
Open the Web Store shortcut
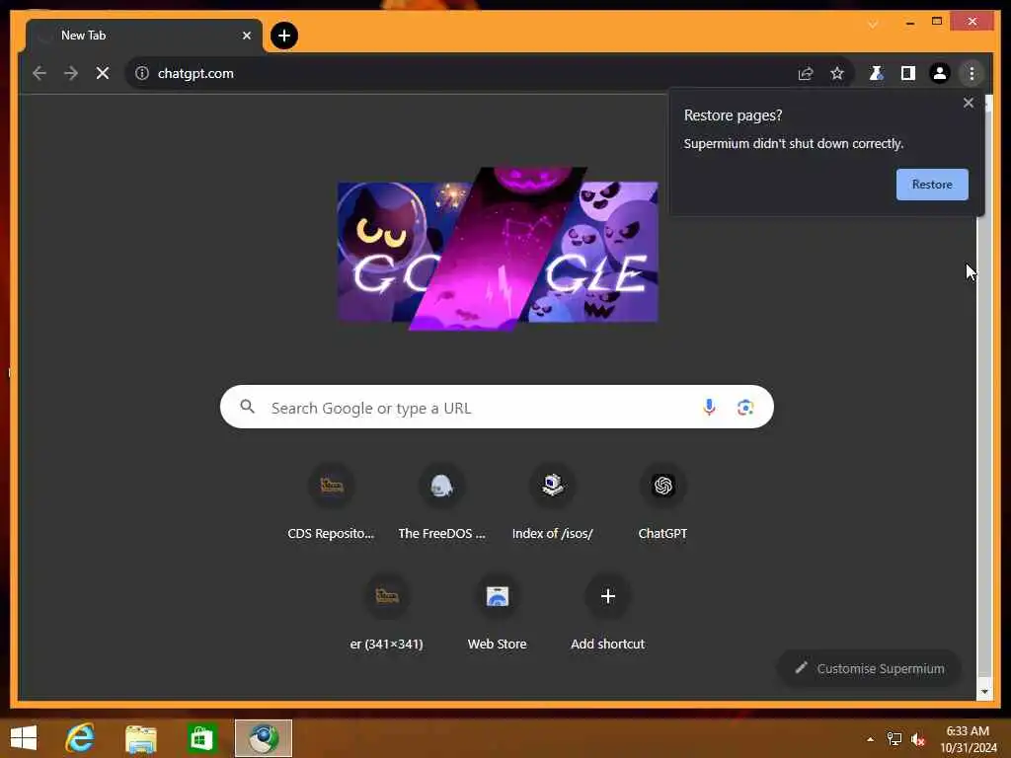click(498, 614)
